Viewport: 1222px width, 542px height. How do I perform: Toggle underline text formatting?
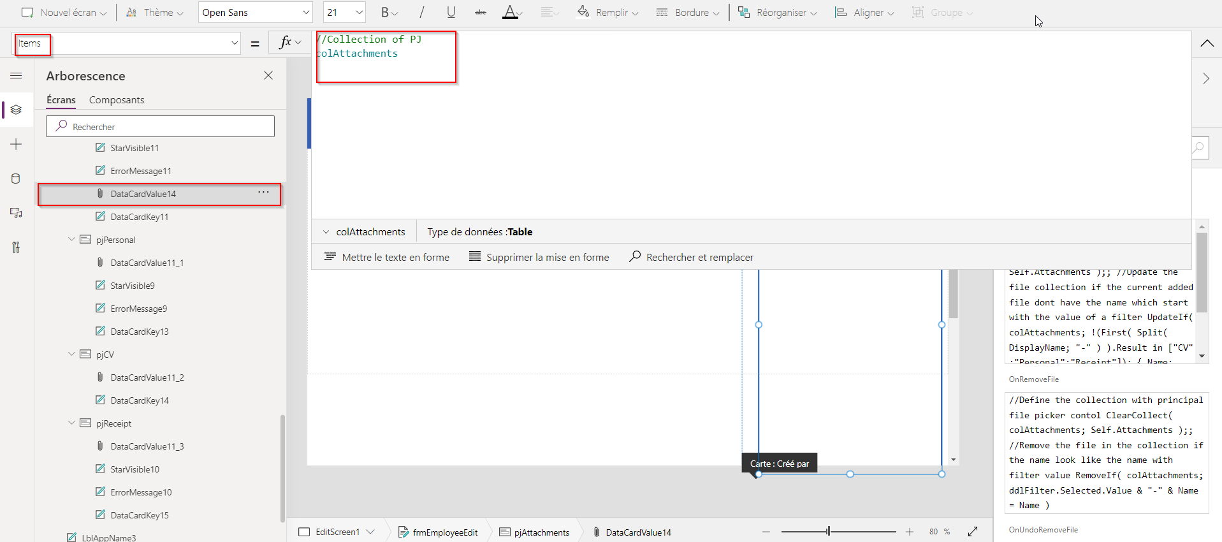click(x=451, y=13)
